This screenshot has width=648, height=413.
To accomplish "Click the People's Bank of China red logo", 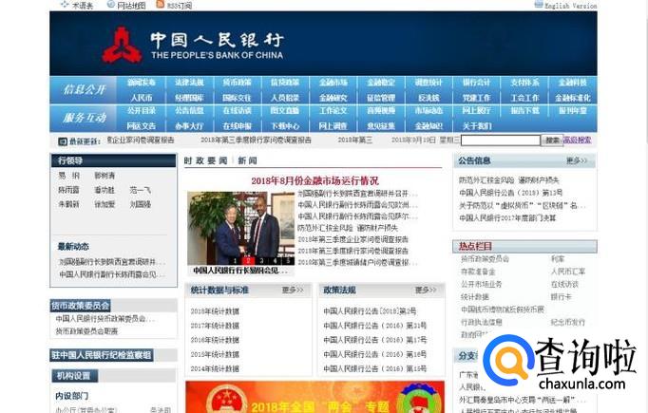I will [122, 45].
